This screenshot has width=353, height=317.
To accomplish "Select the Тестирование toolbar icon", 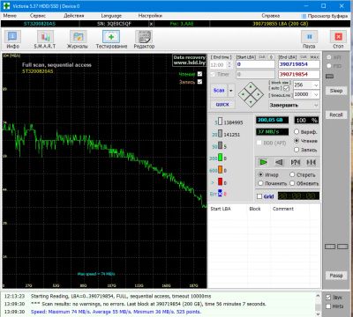I will point(111,40).
